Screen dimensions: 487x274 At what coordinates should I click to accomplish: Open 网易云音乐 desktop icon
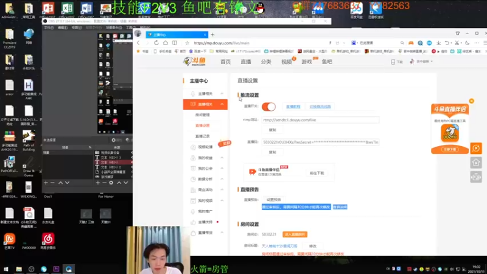(48, 241)
